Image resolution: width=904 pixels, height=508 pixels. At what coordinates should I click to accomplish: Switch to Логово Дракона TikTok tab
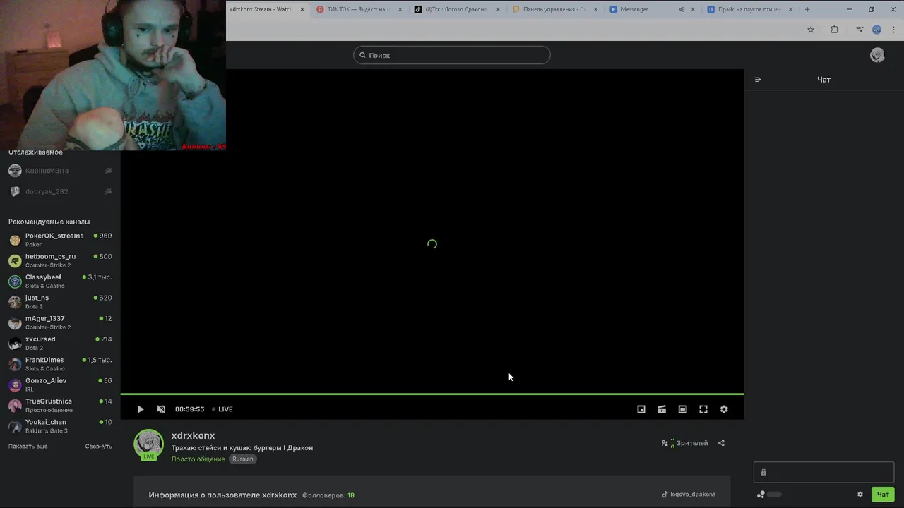(456, 9)
